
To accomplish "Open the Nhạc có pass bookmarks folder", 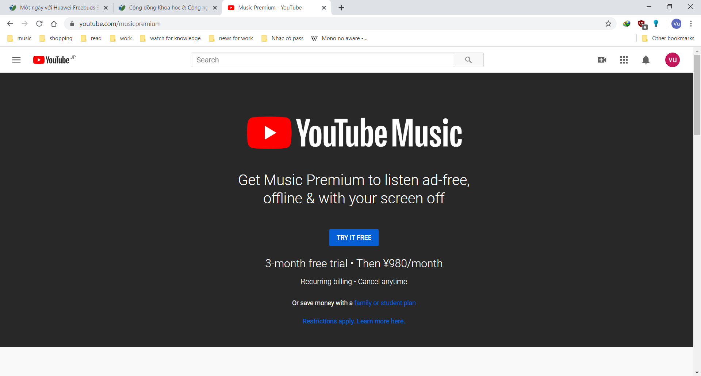I will (x=282, y=38).
